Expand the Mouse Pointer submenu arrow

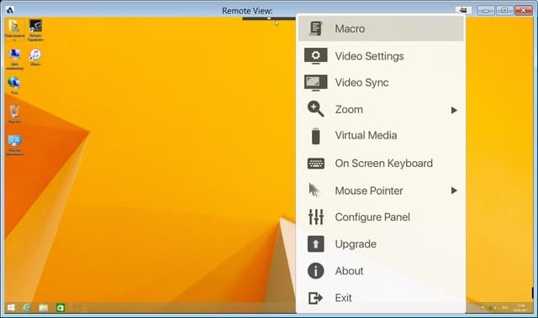pos(454,190)
